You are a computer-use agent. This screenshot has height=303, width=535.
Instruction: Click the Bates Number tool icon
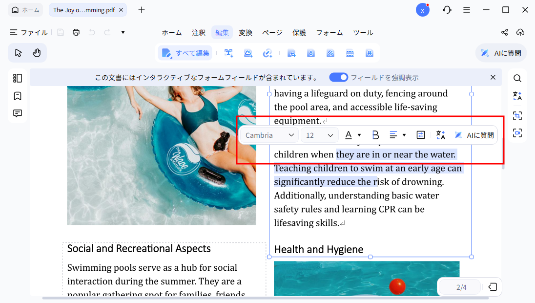coord(370,53)
